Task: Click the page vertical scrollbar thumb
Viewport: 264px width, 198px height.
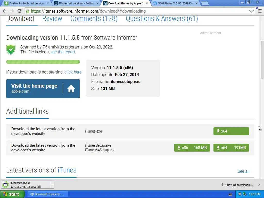Action: click(262, 60)
